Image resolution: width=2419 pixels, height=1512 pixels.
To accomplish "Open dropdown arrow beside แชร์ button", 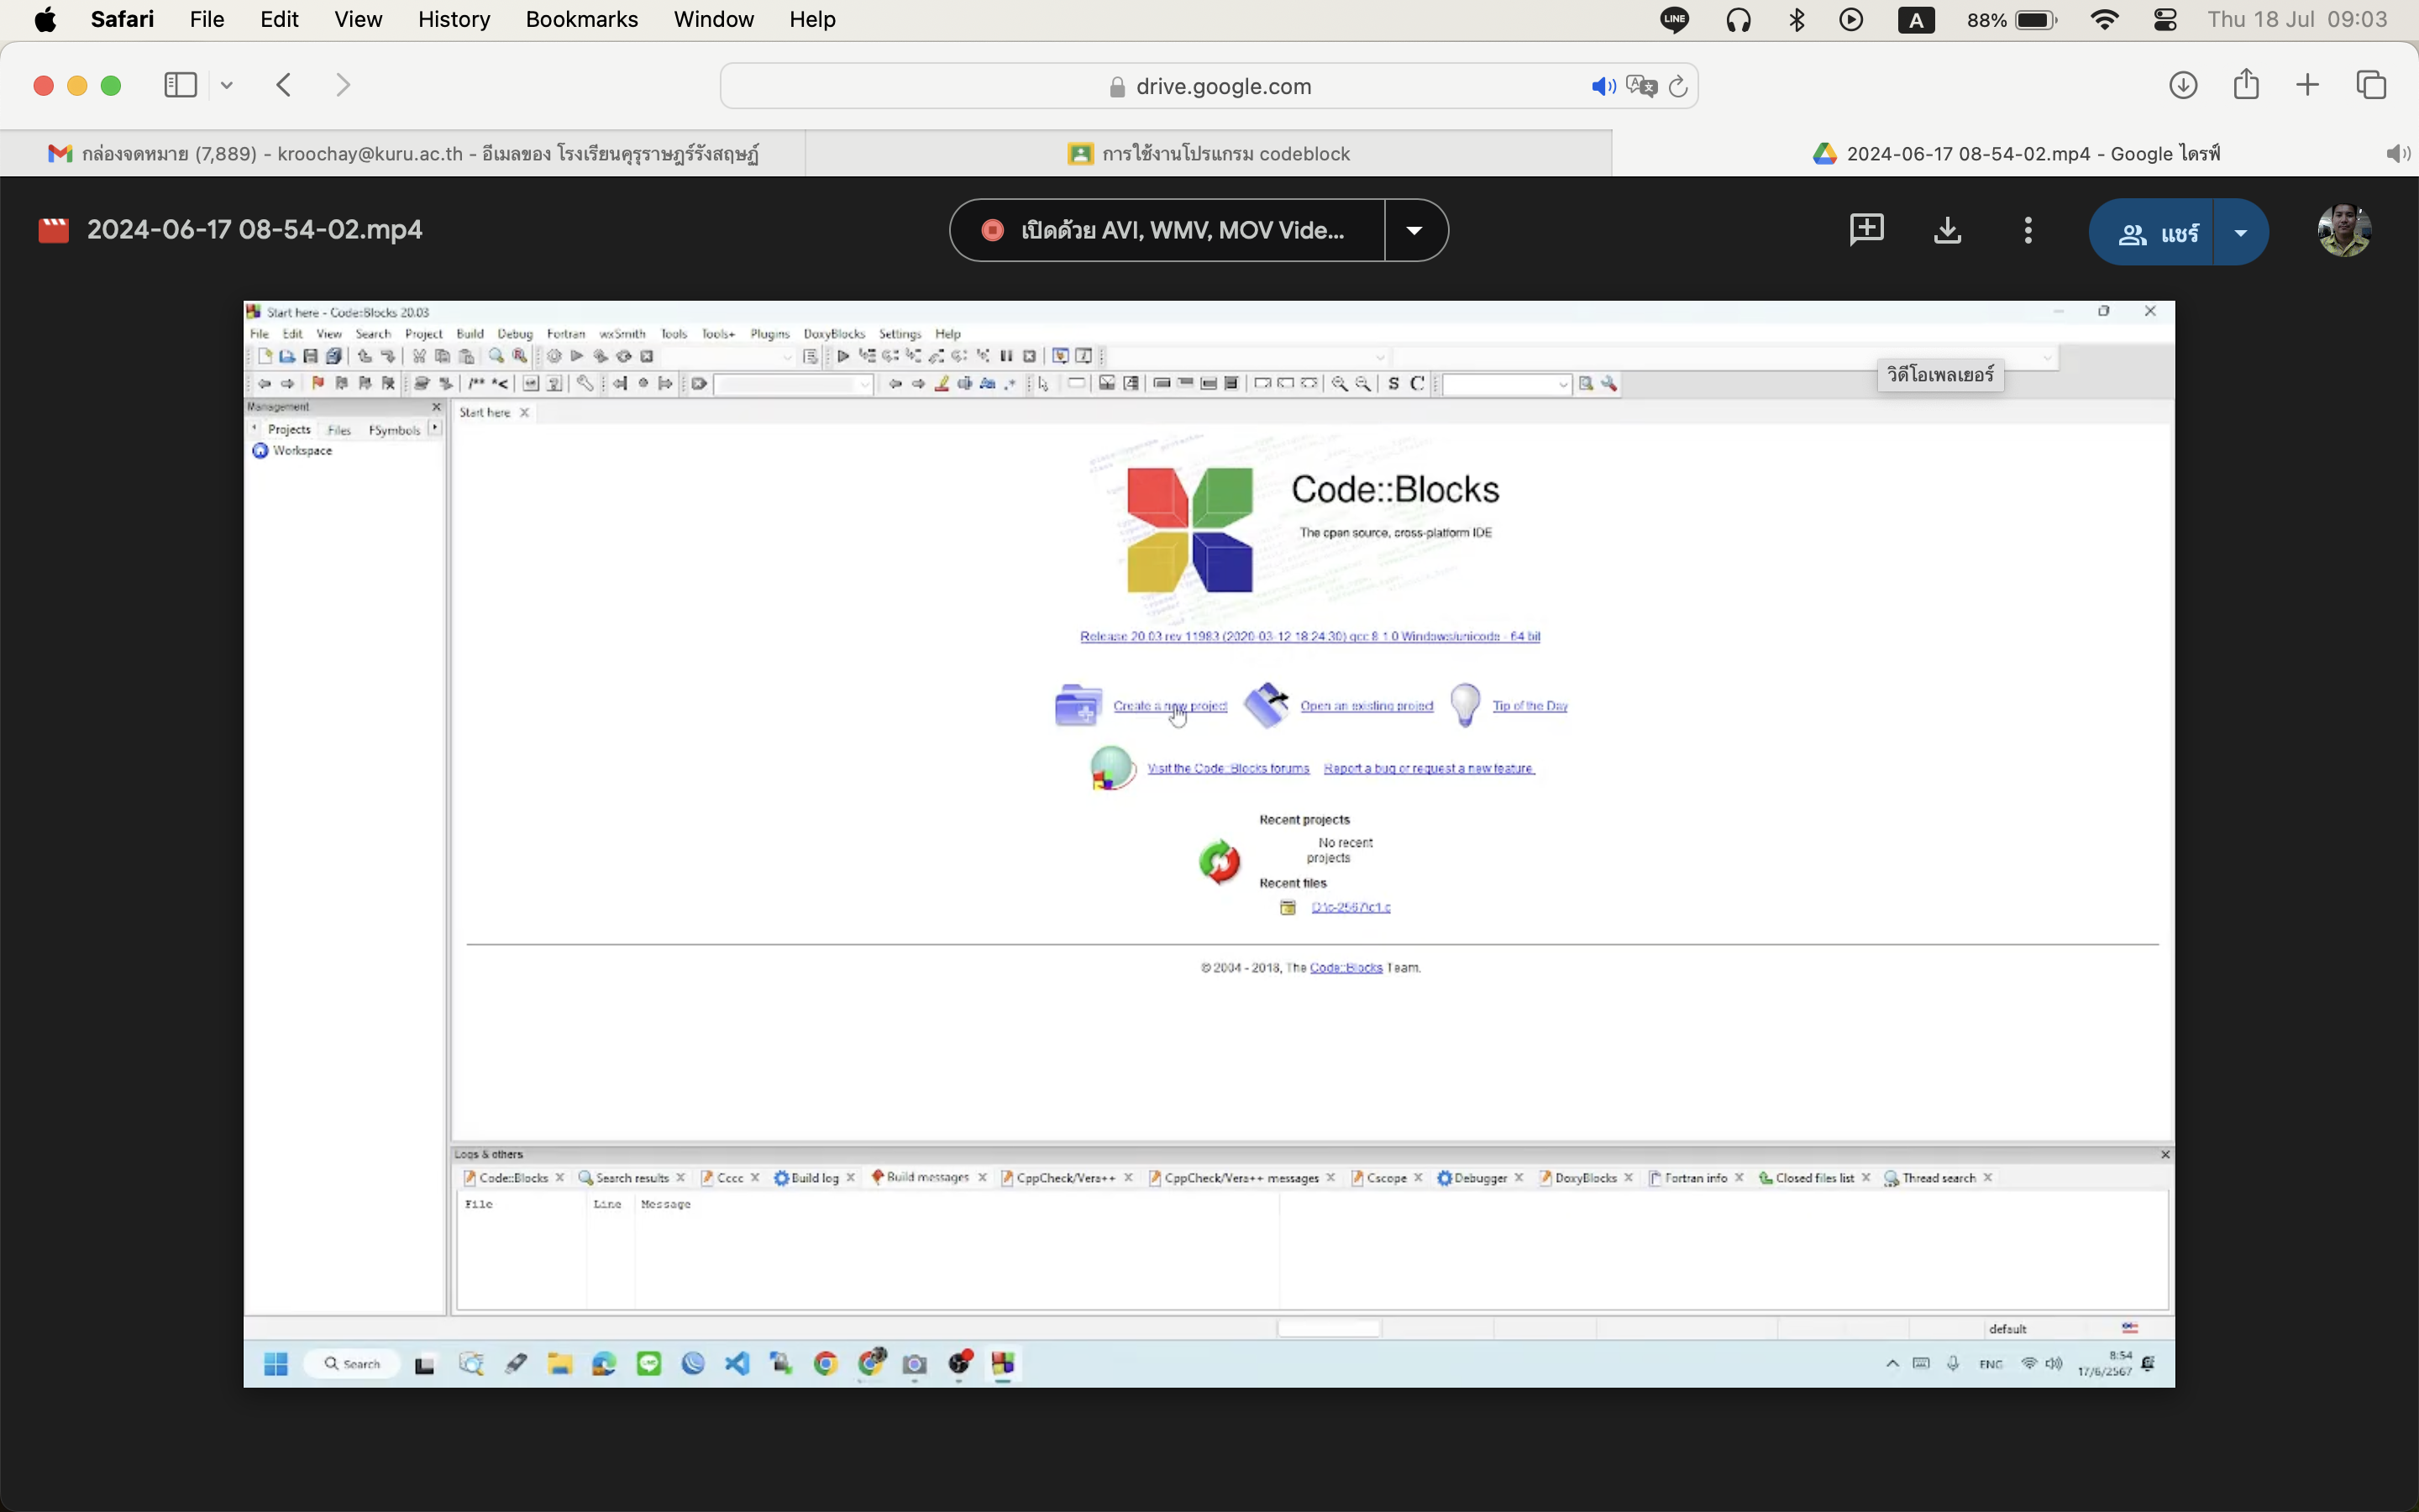I will (x=2241, y=233).
